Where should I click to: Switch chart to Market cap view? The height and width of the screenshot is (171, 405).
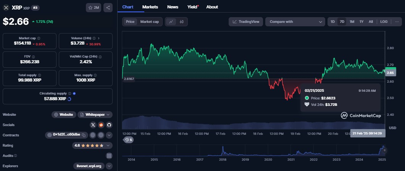point(150,22)
